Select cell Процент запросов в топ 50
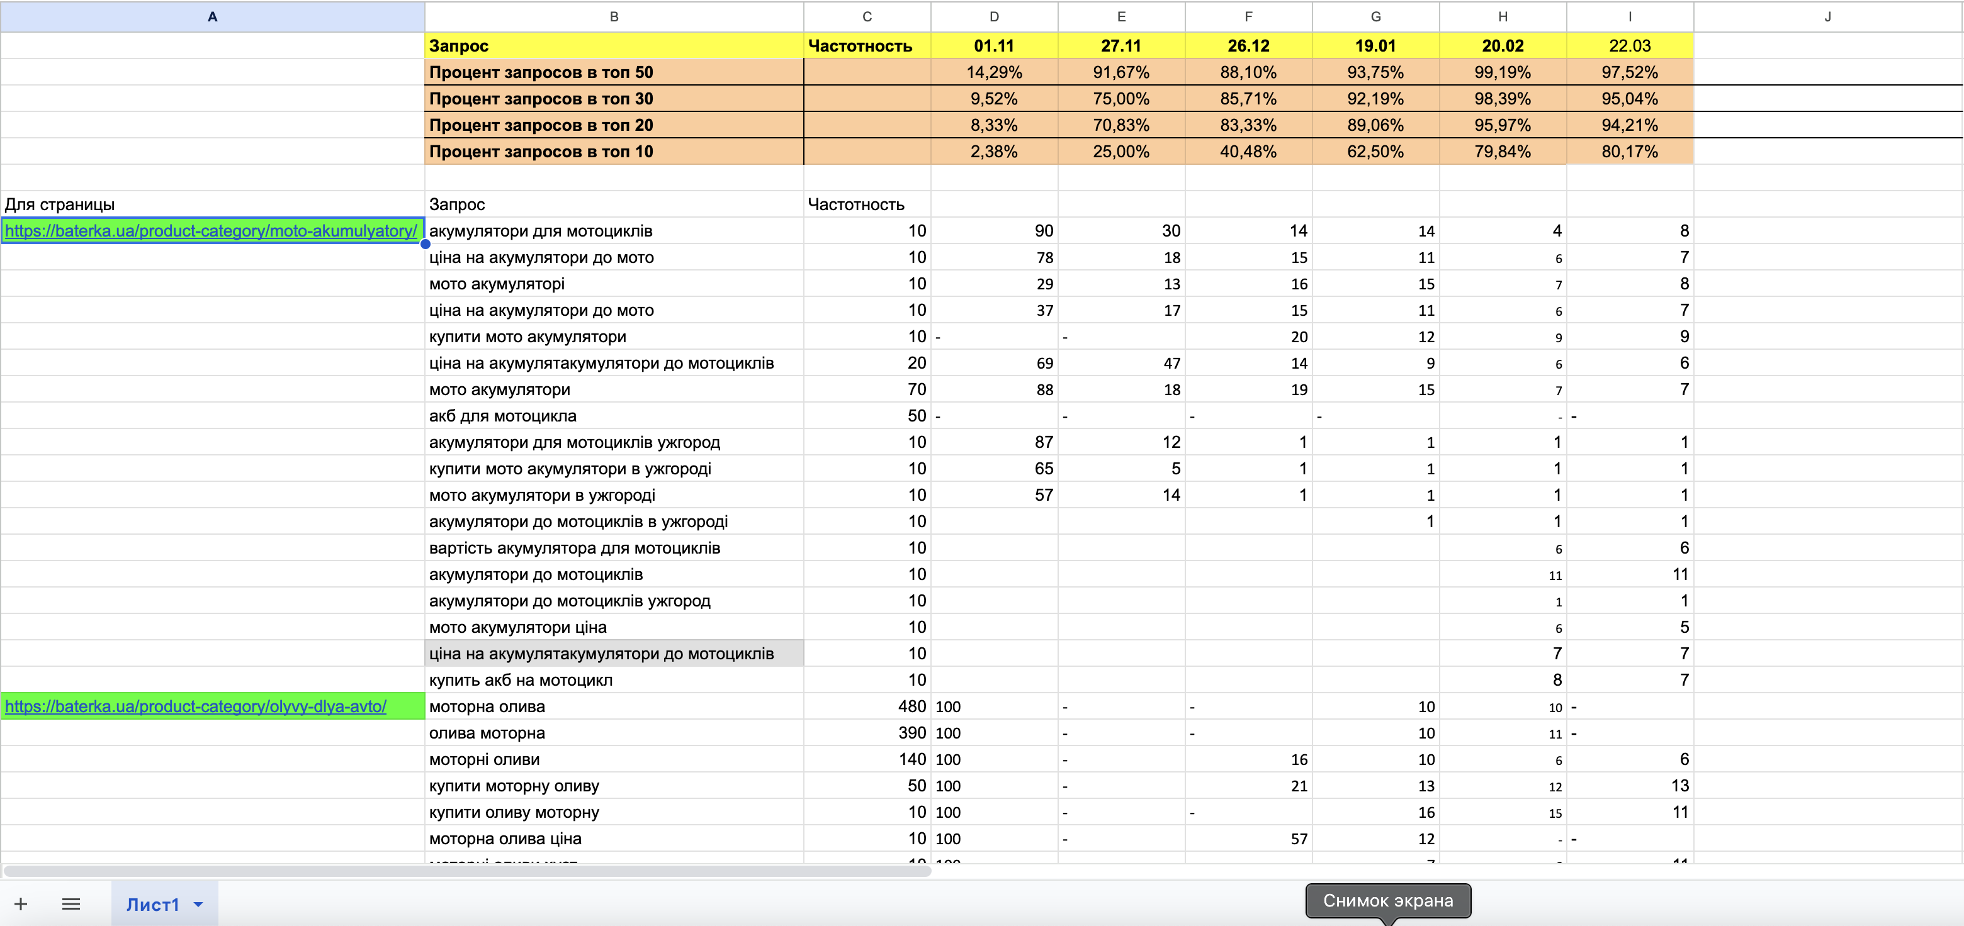The image size is (1964, 926). click(x=614, y=72)
